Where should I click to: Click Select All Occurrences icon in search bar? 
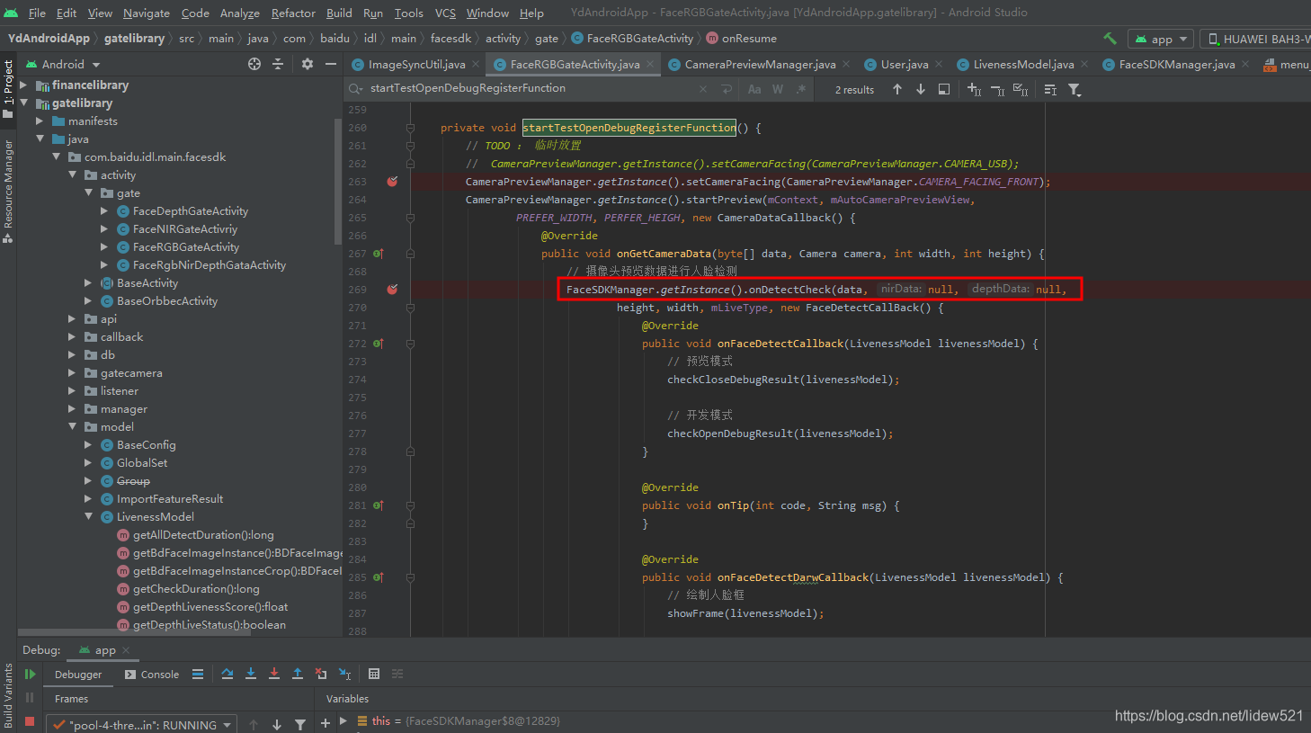[x=1021, y=89]
